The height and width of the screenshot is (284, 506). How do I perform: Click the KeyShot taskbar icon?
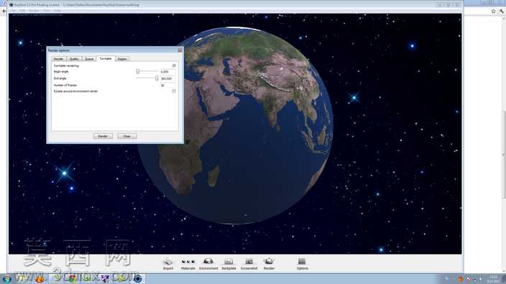tap(138, 278)
